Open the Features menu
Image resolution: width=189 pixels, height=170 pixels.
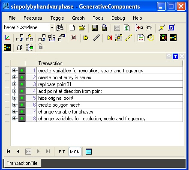33,18
